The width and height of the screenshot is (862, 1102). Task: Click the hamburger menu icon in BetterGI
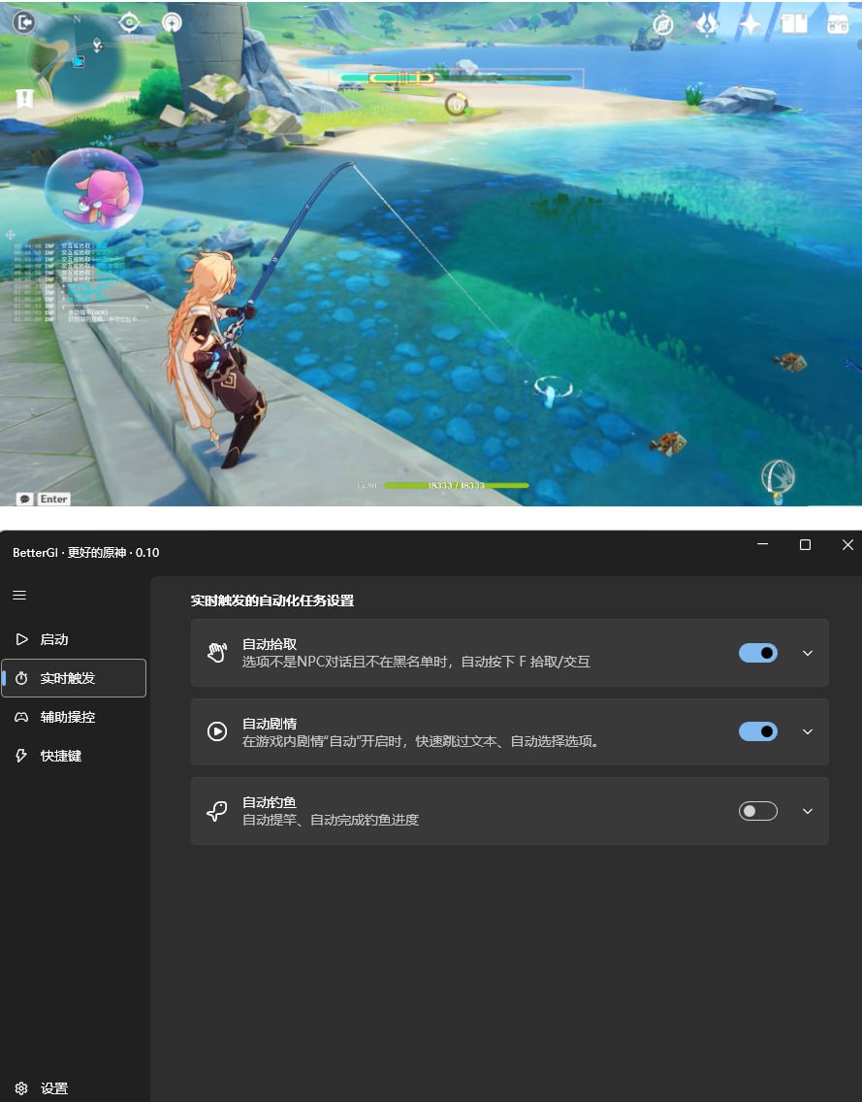19,595
